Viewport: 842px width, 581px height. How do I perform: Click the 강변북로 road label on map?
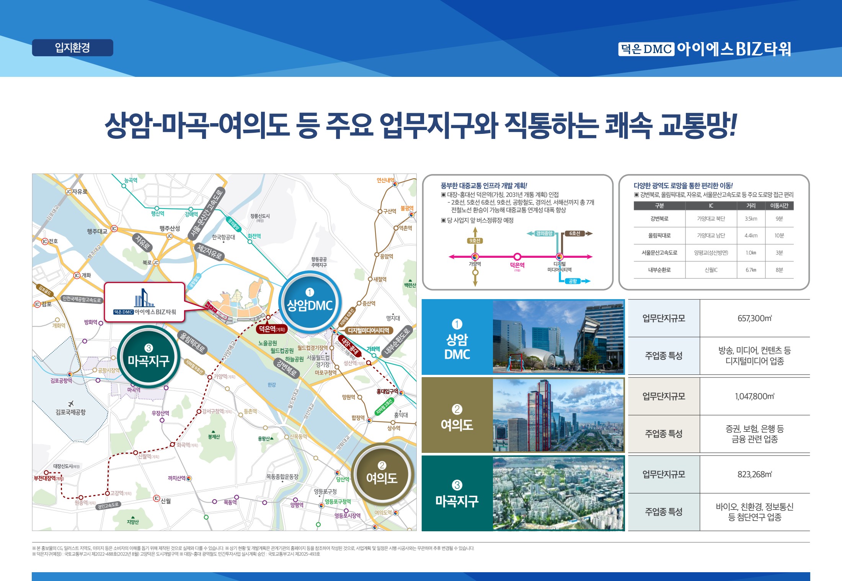(287, 368)
